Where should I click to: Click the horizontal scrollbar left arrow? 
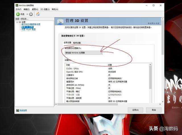(x=56, y=104)
